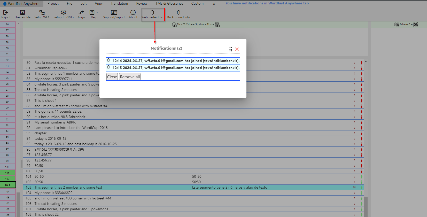Click the crossed-out icon after private TUs

217,25
